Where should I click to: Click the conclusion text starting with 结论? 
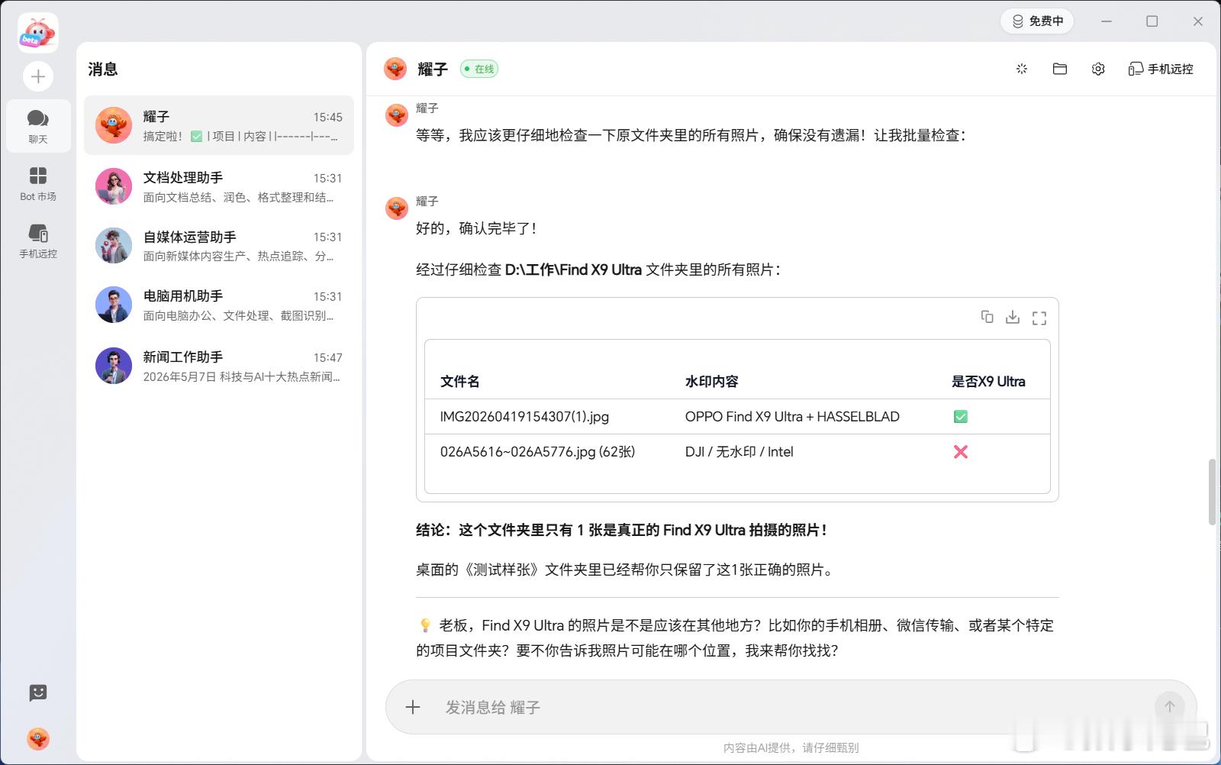tap(621, 530)
